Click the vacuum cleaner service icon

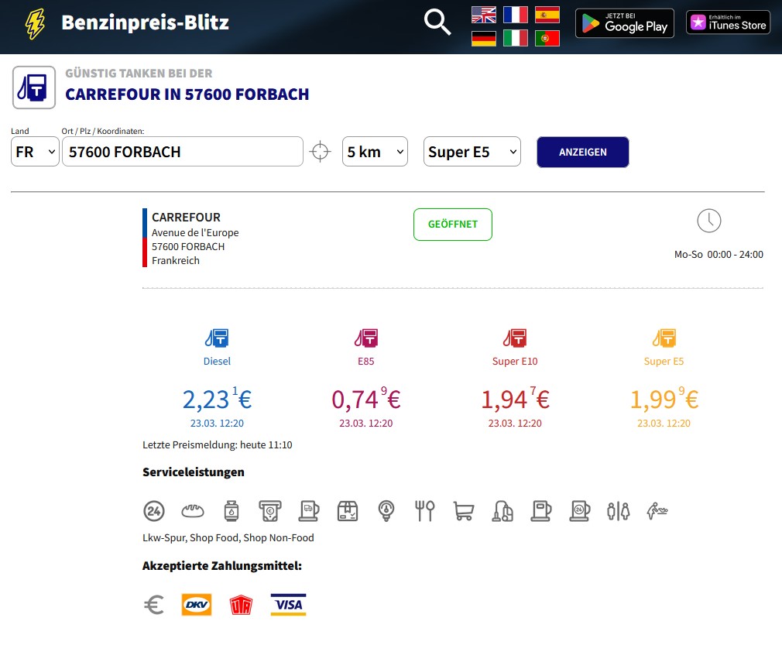[502, 511]
